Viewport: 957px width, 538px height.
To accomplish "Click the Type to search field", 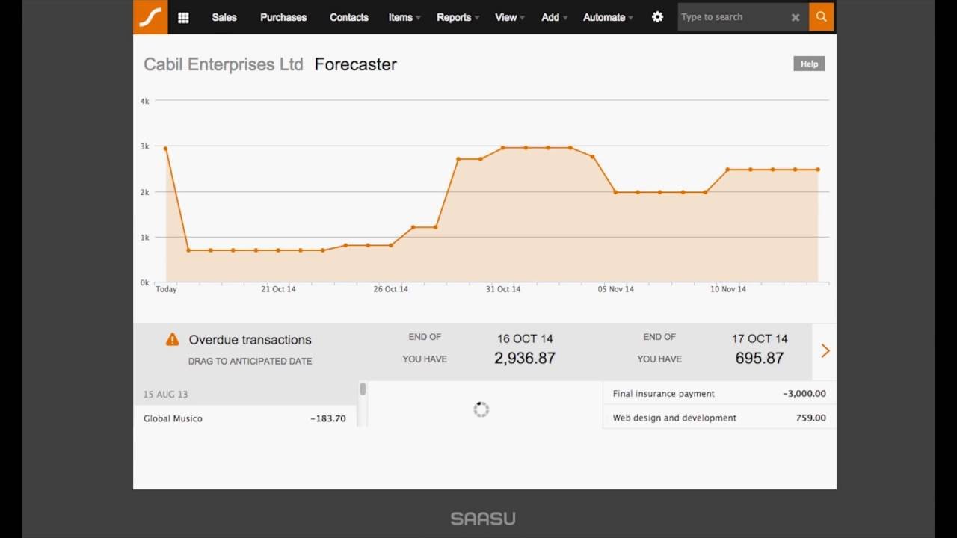I will [733, 17].
